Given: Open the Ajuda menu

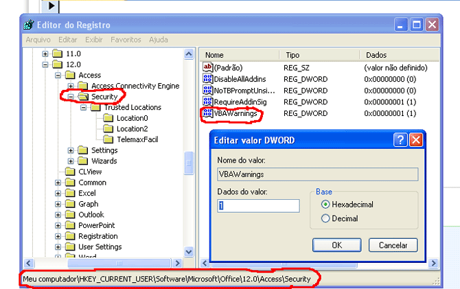Looking at the screenshot, I should point(159,40).
